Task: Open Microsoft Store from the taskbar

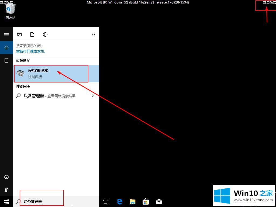Action: coord(146,202)
